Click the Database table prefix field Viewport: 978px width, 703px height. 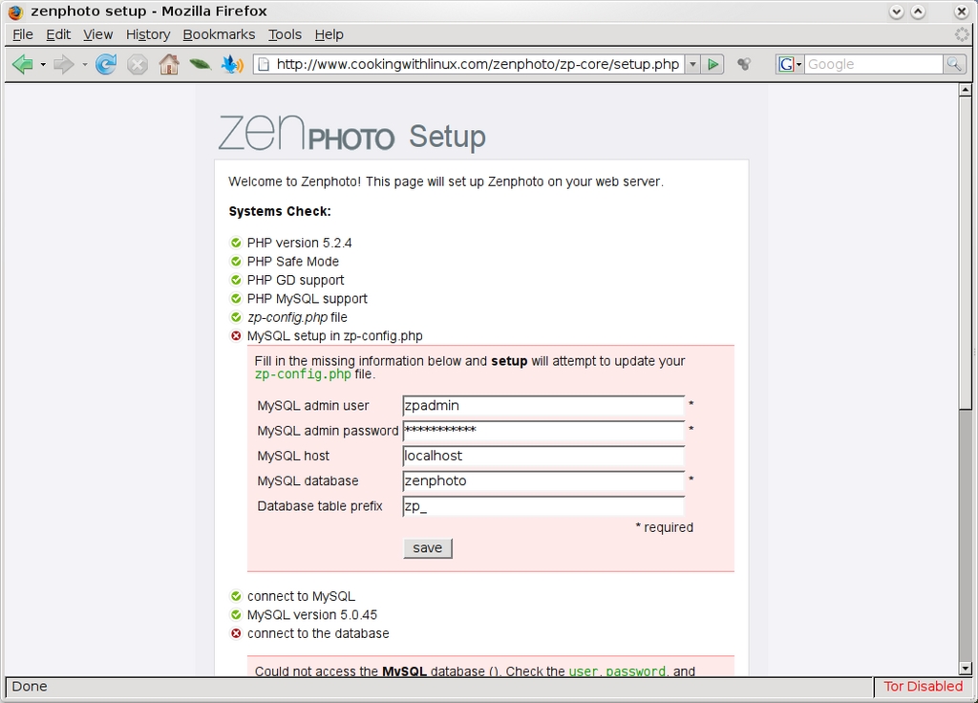tap(542, 506)
